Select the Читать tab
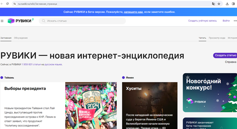 [x=202, y=38]
